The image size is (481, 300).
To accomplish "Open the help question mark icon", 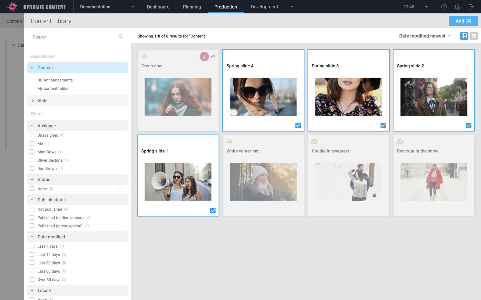I will (444, 7).
